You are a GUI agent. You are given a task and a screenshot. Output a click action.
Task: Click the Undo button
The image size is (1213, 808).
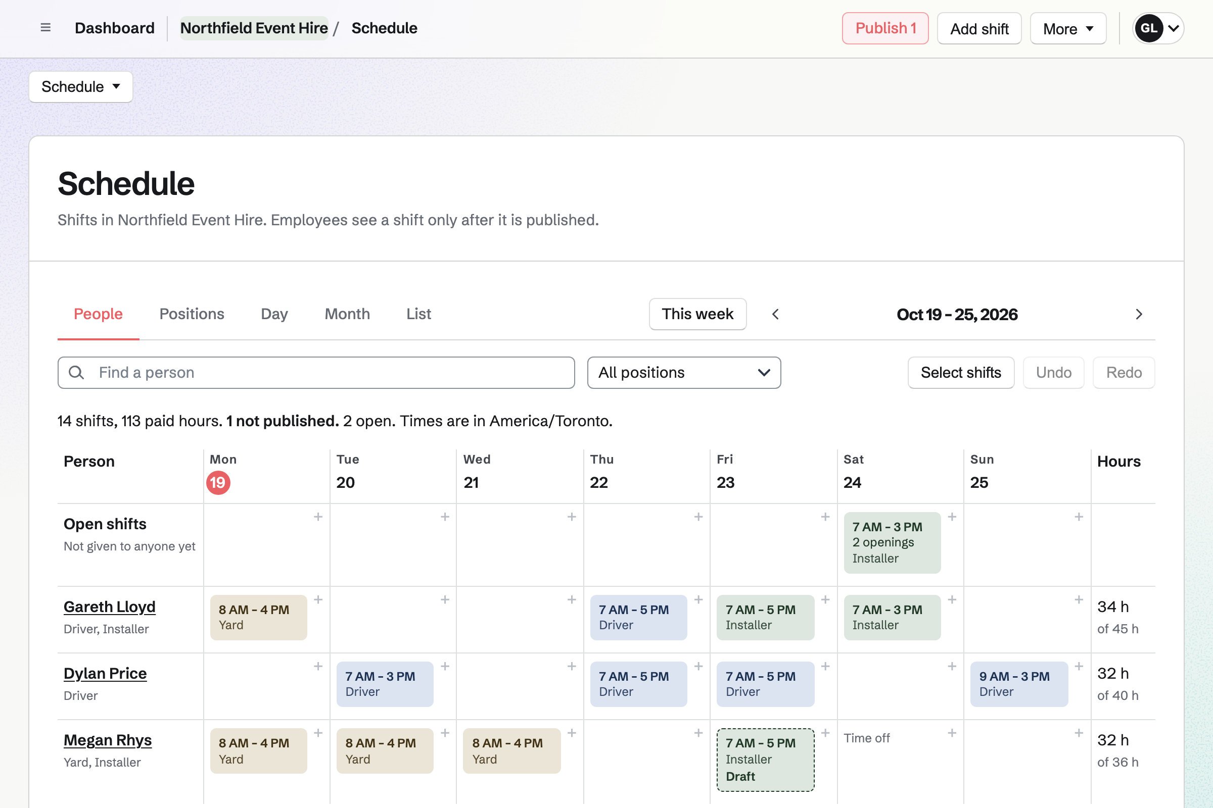1054,373
